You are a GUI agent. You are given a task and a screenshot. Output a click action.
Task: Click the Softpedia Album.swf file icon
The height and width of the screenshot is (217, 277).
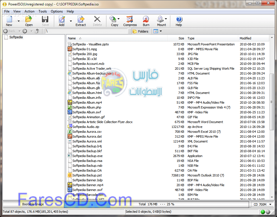[70, 112]
